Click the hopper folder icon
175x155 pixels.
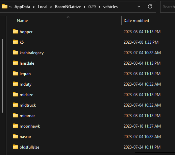pyautogui.click(x=16, y=31)
